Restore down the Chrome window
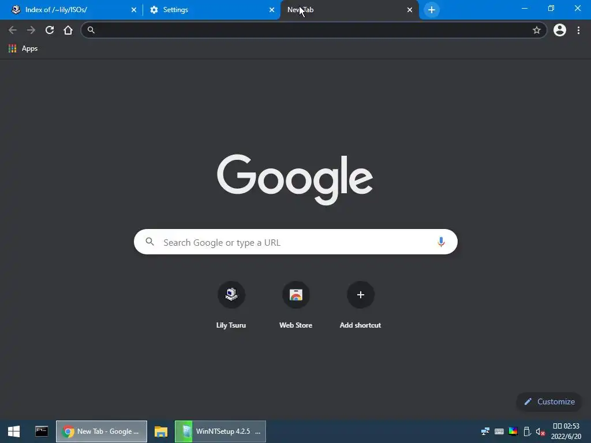591x443 pixels. 551,8
